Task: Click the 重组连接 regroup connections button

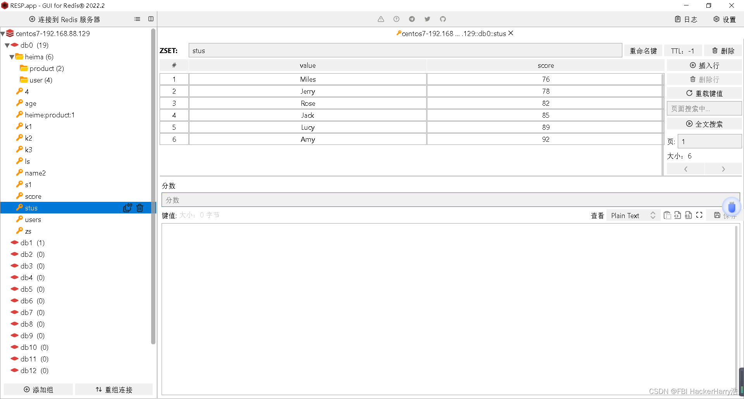Action: click(x=114, y=389)
